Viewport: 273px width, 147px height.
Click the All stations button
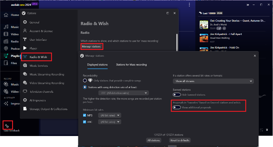(154, 140)
